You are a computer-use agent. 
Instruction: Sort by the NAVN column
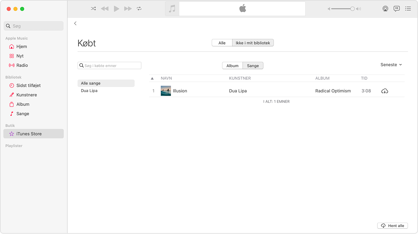coord(166,78)
